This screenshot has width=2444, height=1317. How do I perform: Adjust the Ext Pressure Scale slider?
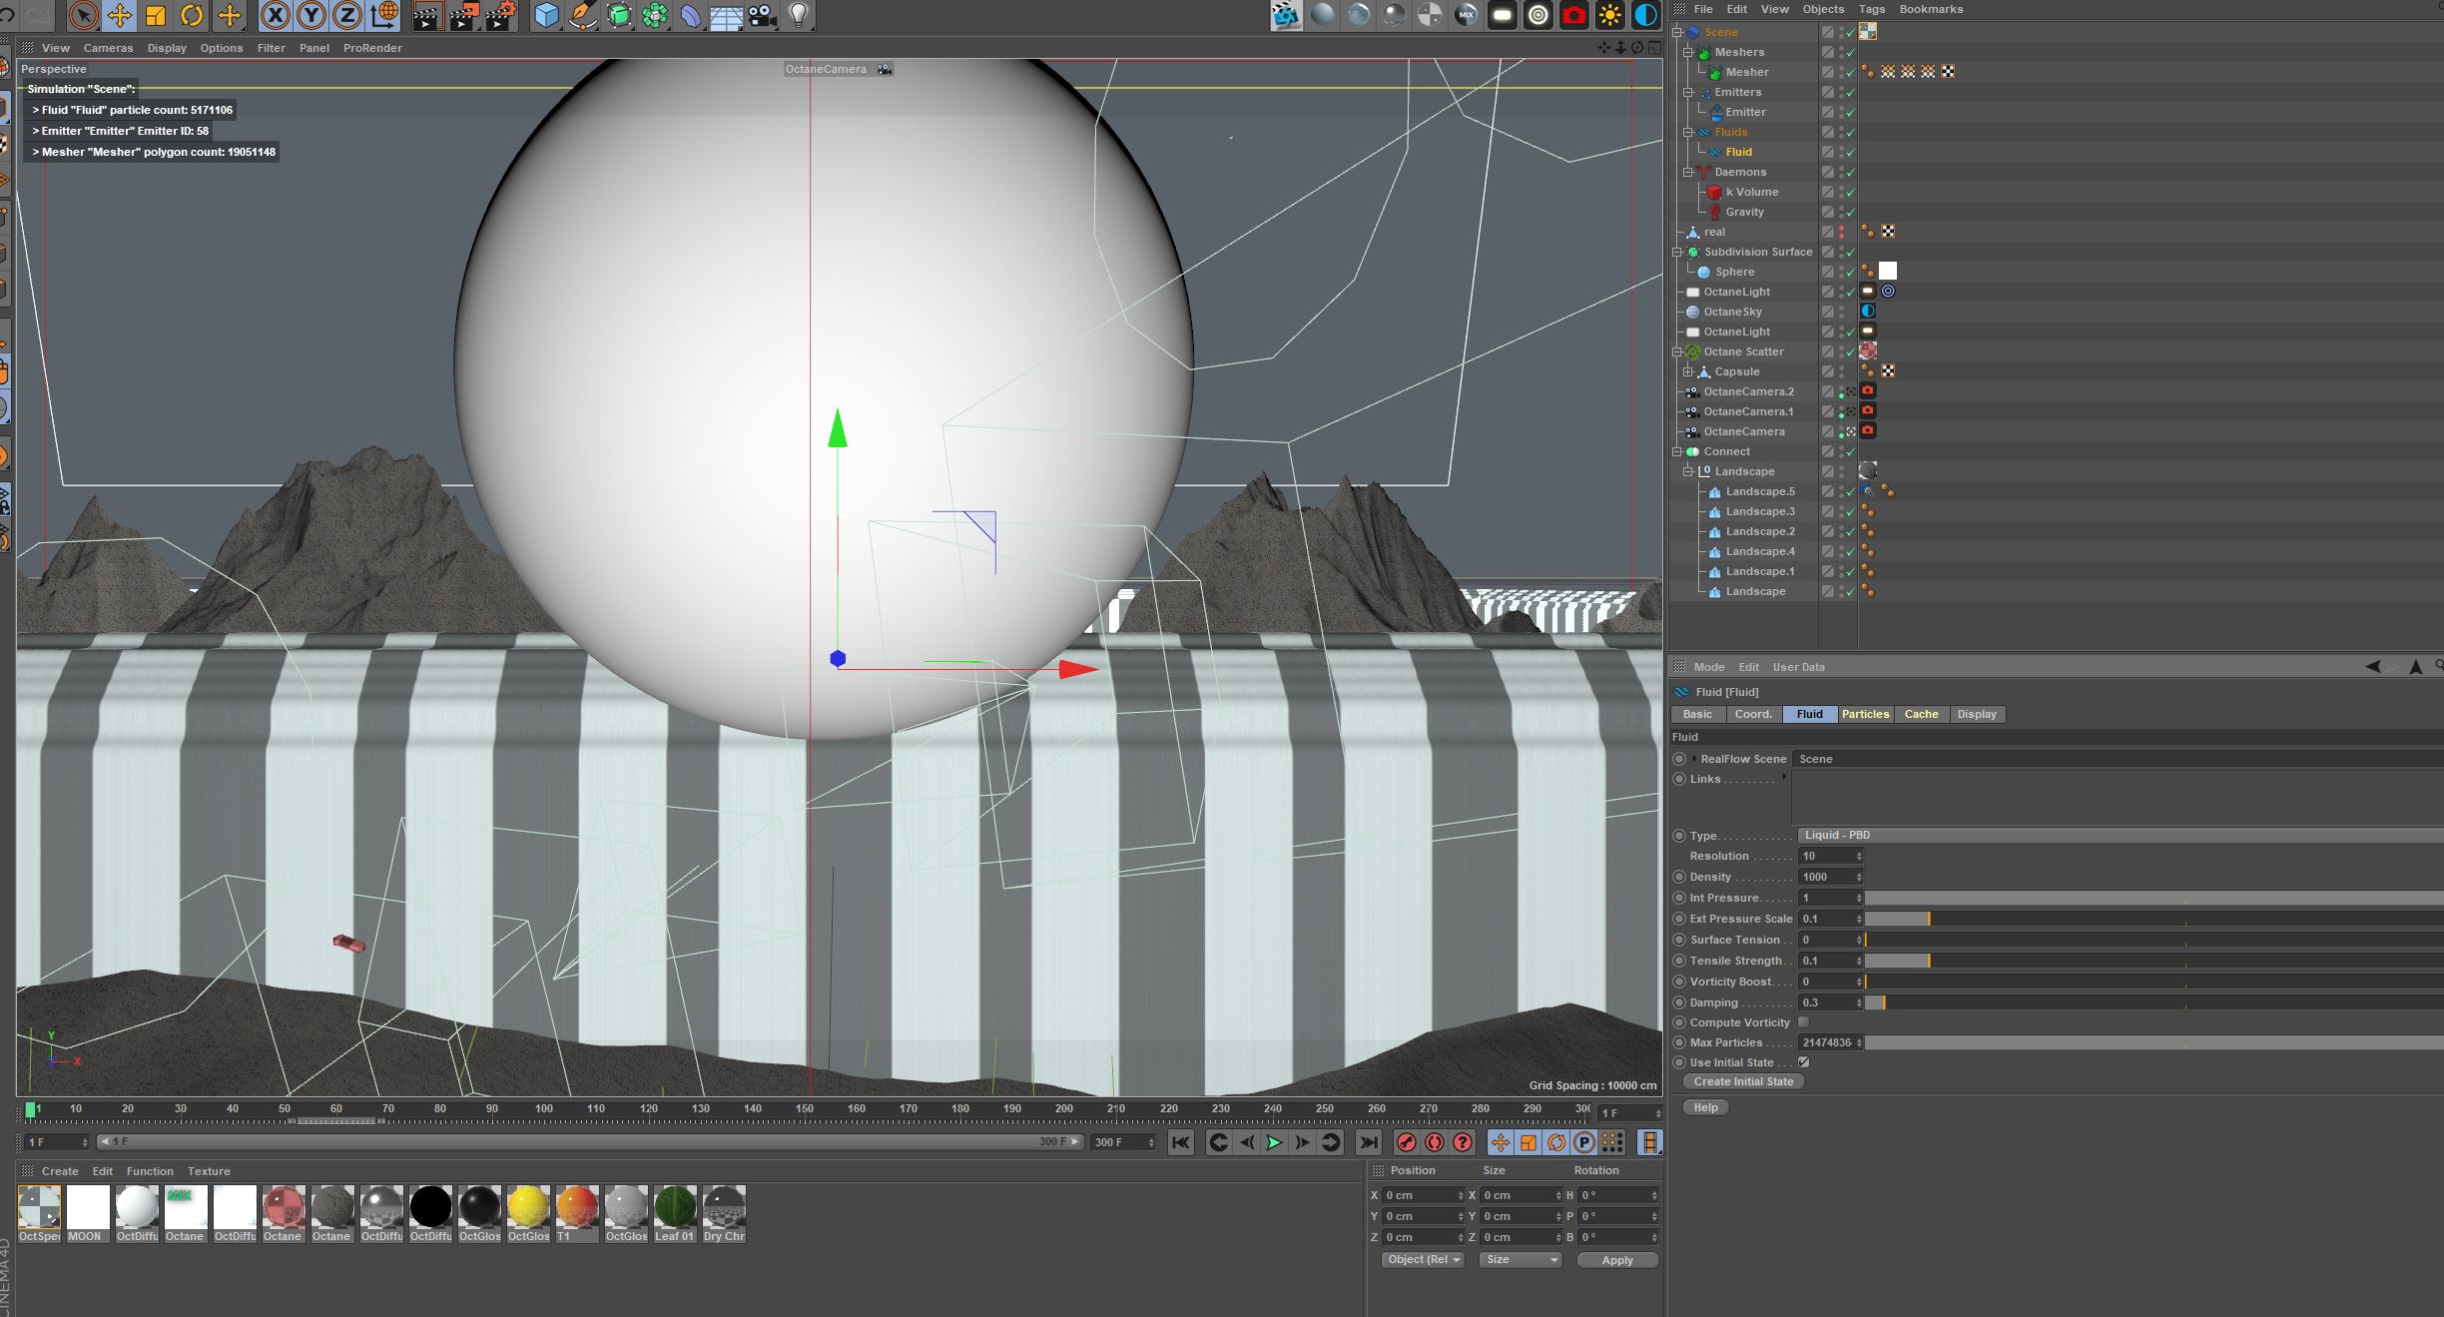pos(2153,919)
